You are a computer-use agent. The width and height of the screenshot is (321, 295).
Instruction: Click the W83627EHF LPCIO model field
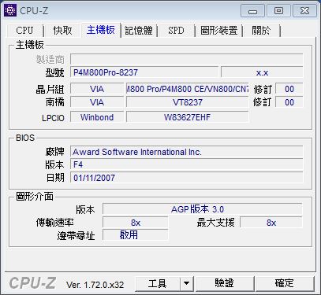point(187,117)
